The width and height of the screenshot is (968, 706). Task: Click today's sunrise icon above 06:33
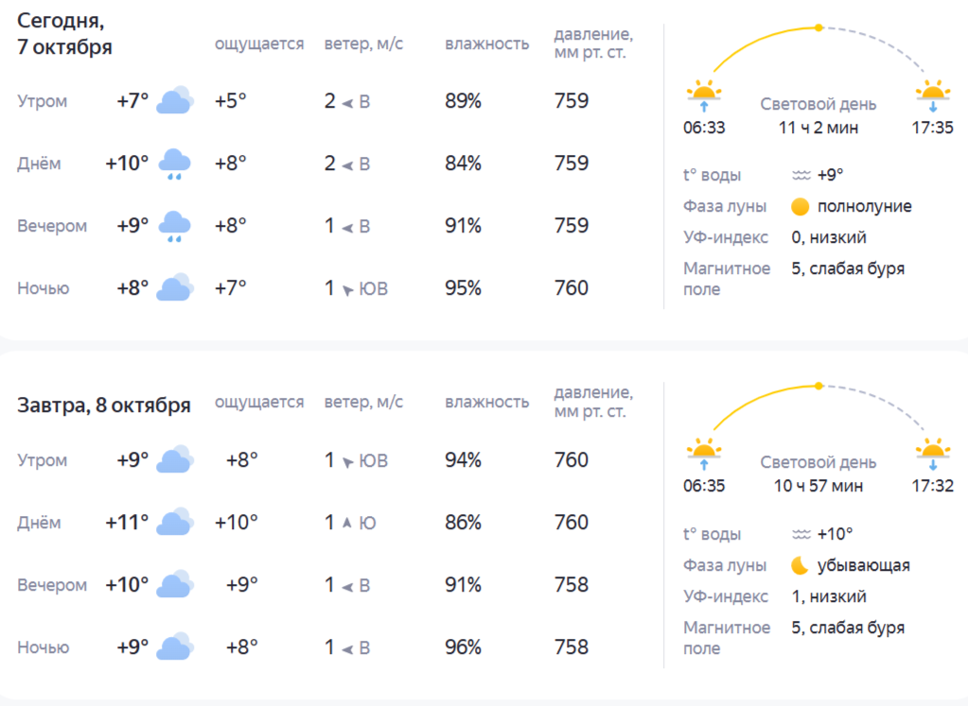pyautogui.click(x=703, y=95)
